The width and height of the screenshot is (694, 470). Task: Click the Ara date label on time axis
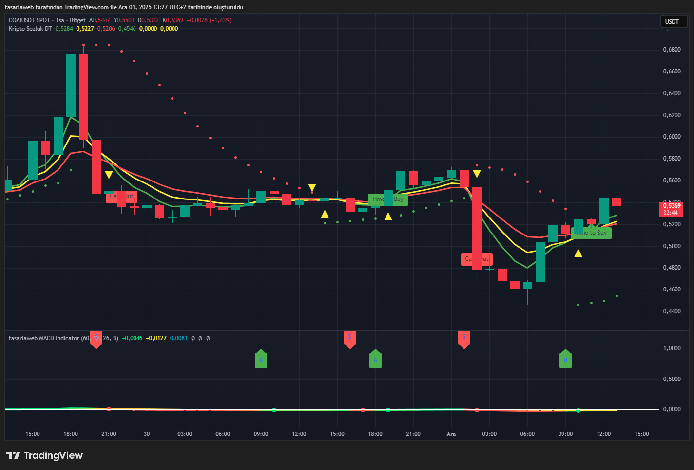coord(451,434)
